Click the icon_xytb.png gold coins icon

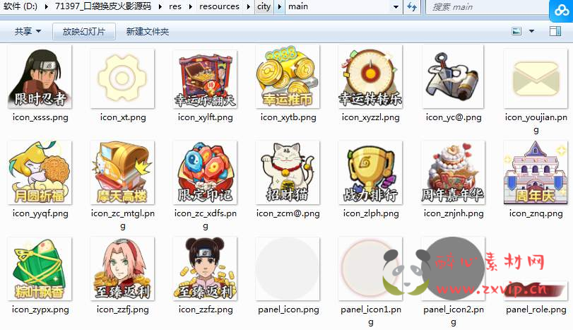pos(288,77)
